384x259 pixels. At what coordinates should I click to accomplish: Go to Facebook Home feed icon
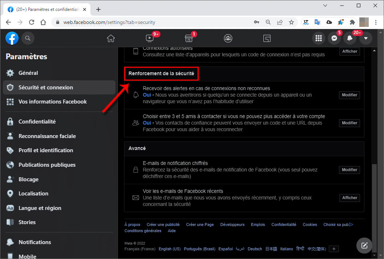tap(111, 39)
